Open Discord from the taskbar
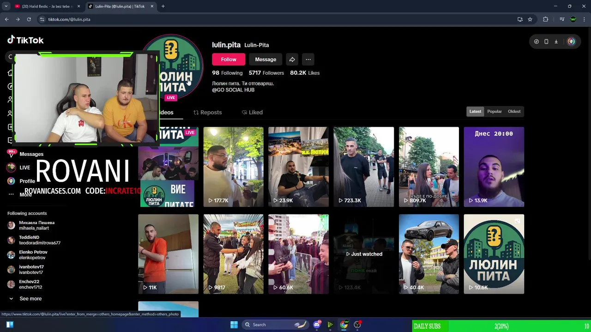The image size is (591, 332). tap(317, 325)
